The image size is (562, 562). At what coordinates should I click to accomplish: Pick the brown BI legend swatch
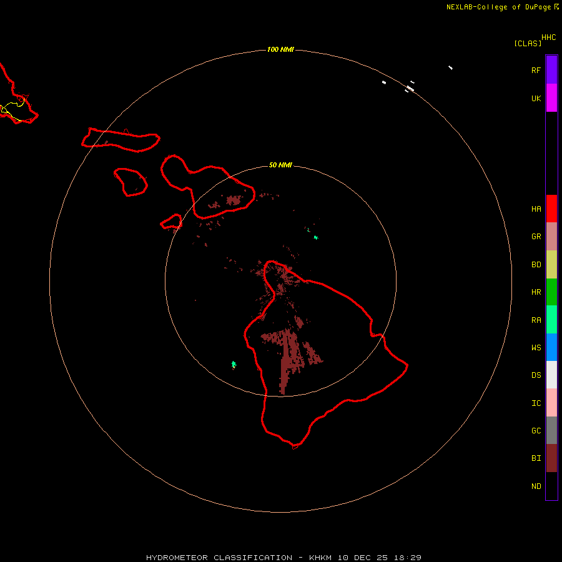point(551,458)
